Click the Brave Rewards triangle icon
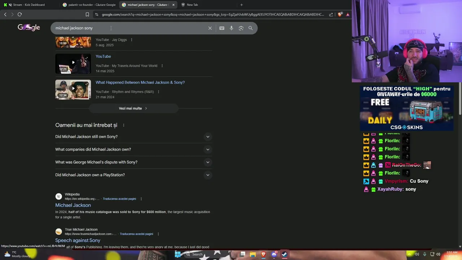The width and height of the screenshot is (462, 260). point(348,14)
